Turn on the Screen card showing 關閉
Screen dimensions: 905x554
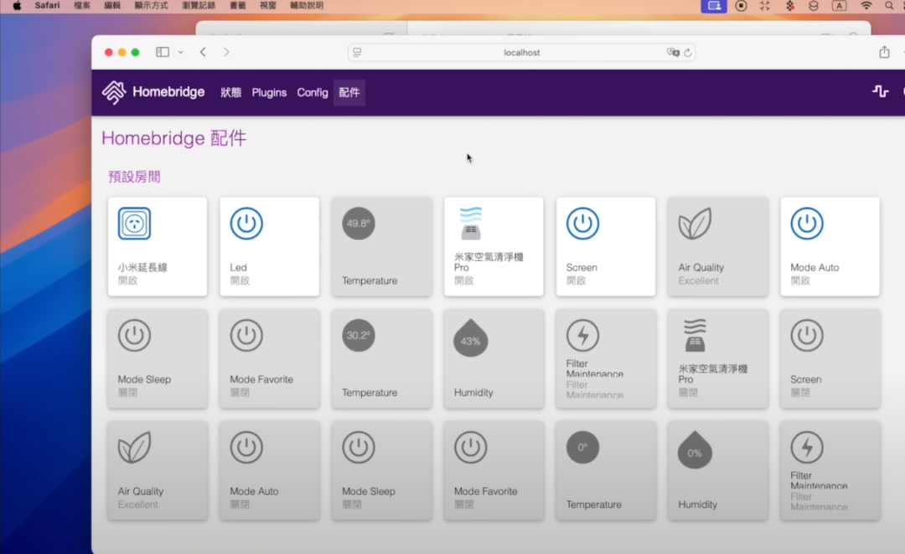(x=830, y=358)
